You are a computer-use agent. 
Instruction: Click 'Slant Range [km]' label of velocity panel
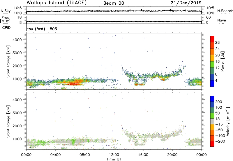click(8, 121)
